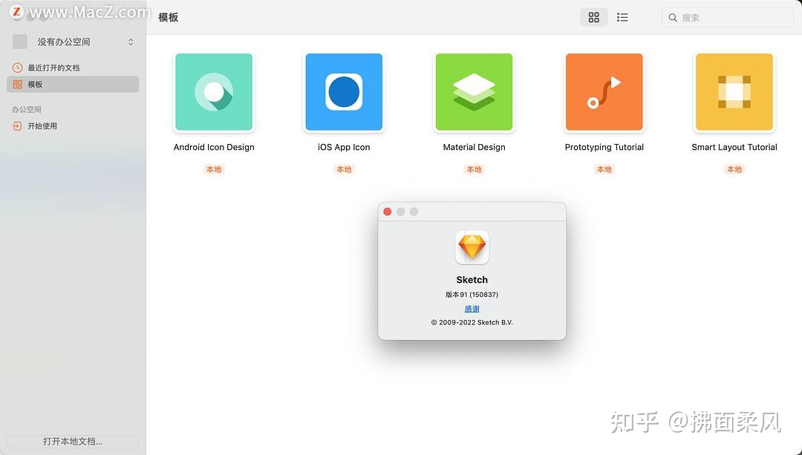Click the Sketch name in About dialog
The width and height of the screenshot is (802, 455).
coord(472,280)
